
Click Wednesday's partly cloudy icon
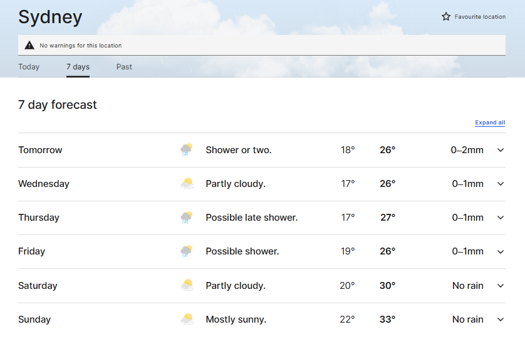coord(187,184)
